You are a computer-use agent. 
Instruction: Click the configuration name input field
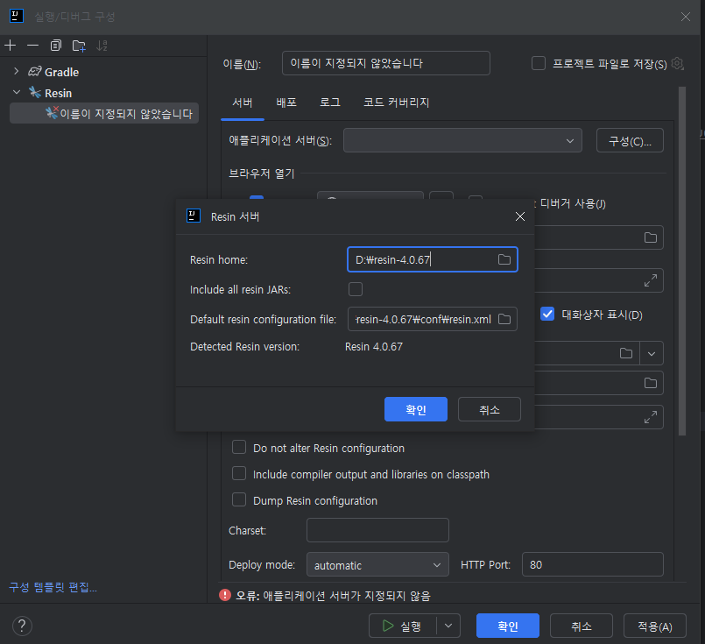[385, 63]
